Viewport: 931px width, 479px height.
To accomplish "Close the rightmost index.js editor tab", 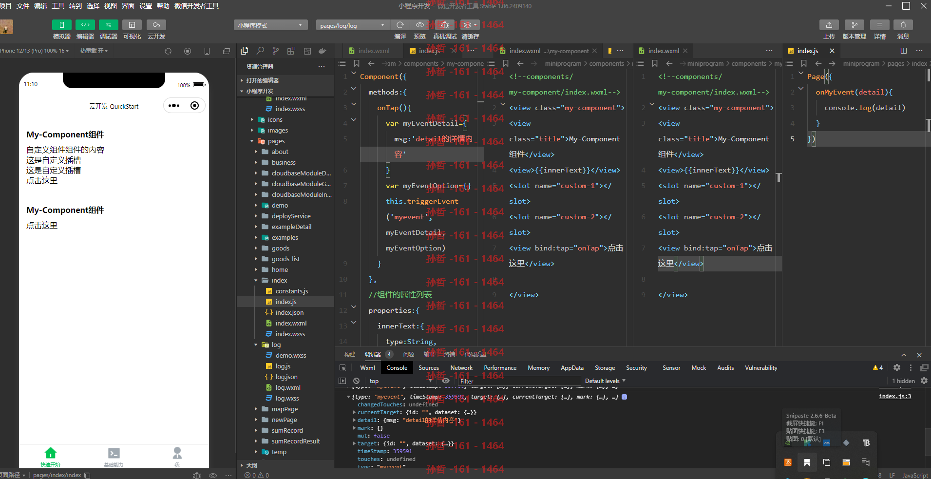I will tap(832, 51).
